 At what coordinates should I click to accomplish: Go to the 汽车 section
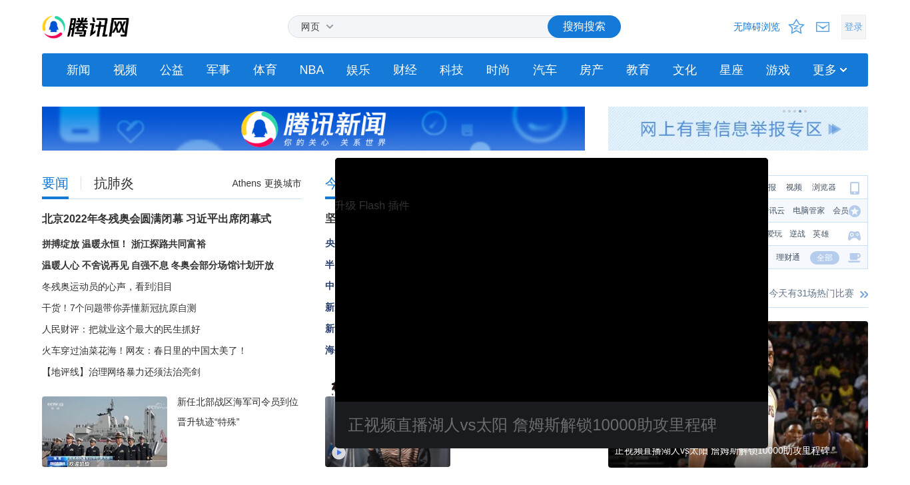point(545,70)
